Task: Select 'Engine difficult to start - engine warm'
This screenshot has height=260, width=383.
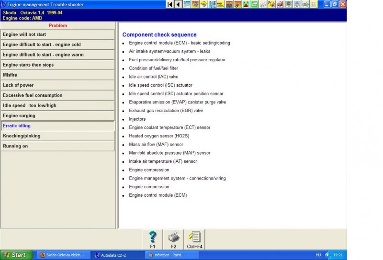Action: tap(57, 55)
